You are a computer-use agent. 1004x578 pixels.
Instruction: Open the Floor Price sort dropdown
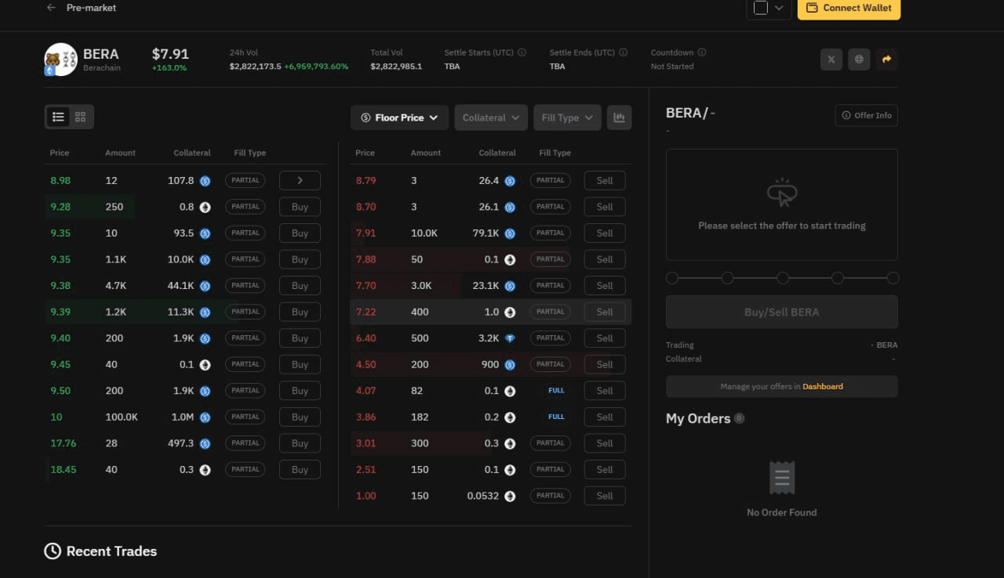(x=399, y=117)
